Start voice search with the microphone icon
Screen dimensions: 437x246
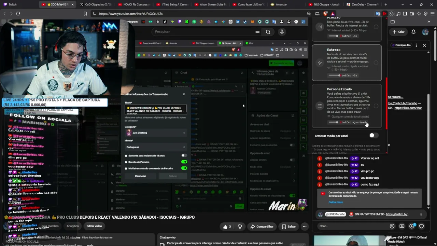[x=282, y=32]
